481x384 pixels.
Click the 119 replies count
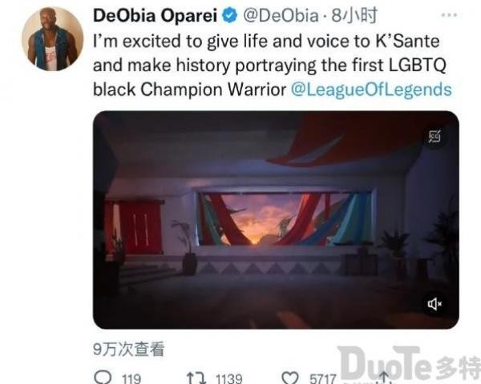point(131,378)
